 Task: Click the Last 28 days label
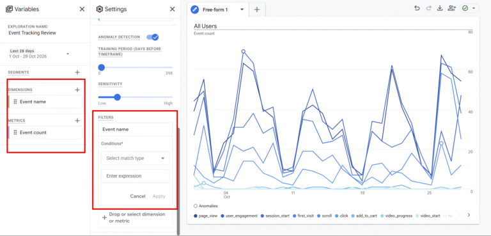22,51
